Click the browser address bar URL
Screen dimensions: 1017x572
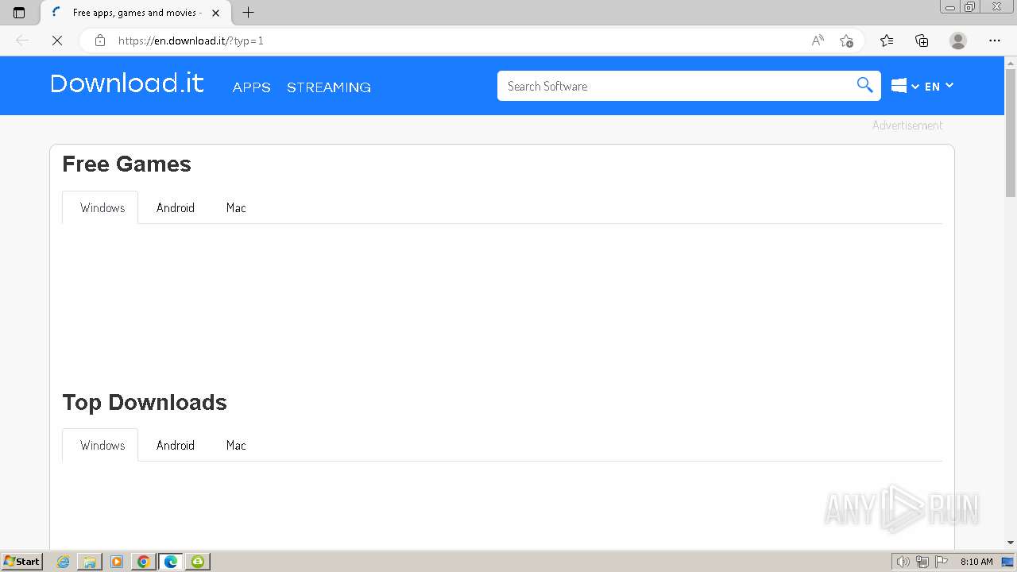pos(191,41)
